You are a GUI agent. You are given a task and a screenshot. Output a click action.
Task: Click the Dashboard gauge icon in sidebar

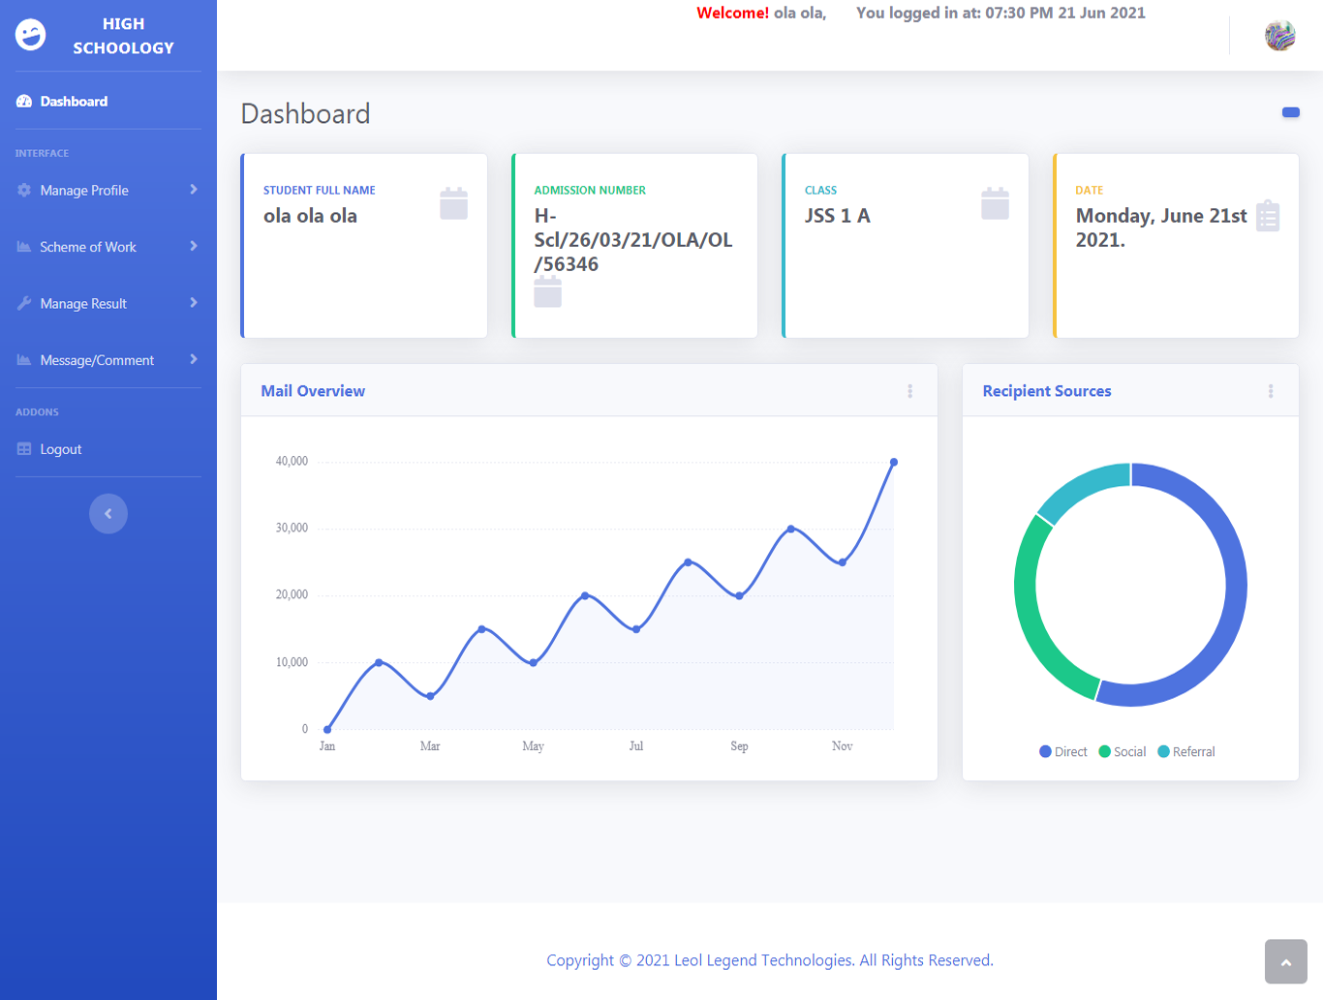(24, 102)
